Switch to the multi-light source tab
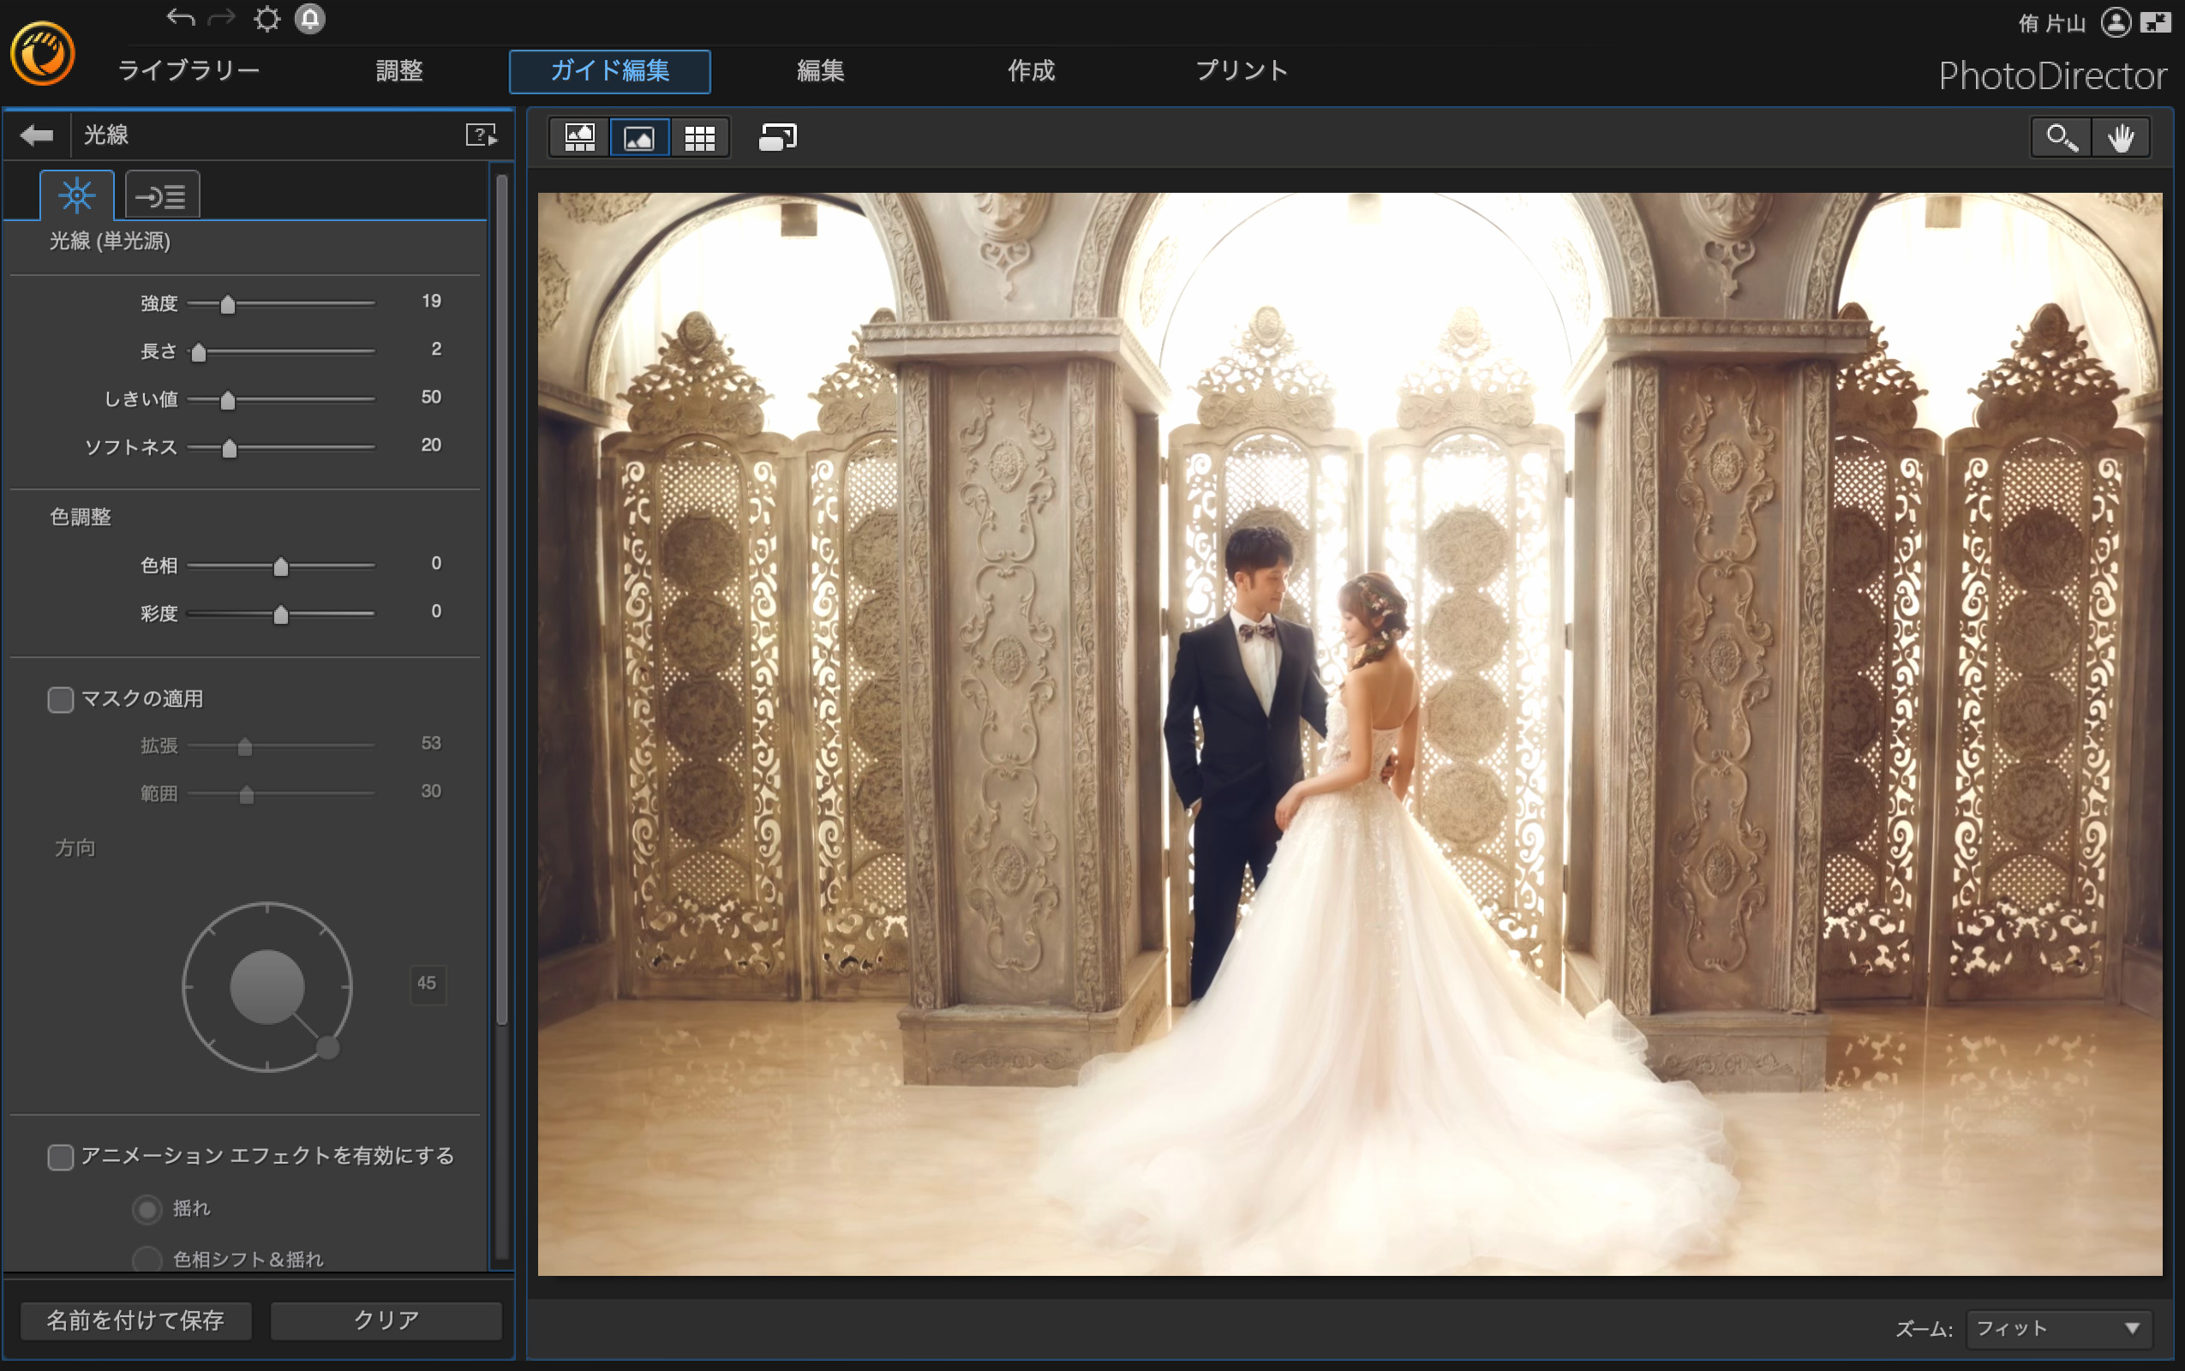The height and width of the screenshot is (1371, 2185). tap(162, 196)
